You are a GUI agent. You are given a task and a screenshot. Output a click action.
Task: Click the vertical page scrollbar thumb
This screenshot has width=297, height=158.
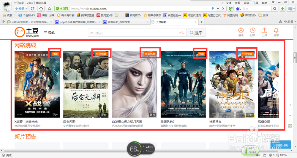click(x=295, y=58)
